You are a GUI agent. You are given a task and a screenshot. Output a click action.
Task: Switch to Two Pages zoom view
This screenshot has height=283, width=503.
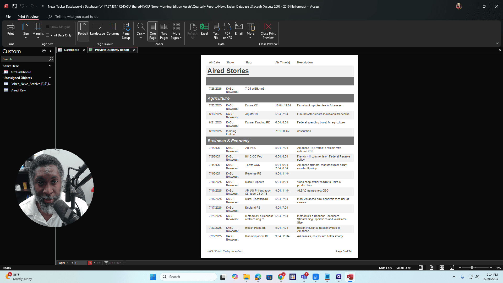164,31
